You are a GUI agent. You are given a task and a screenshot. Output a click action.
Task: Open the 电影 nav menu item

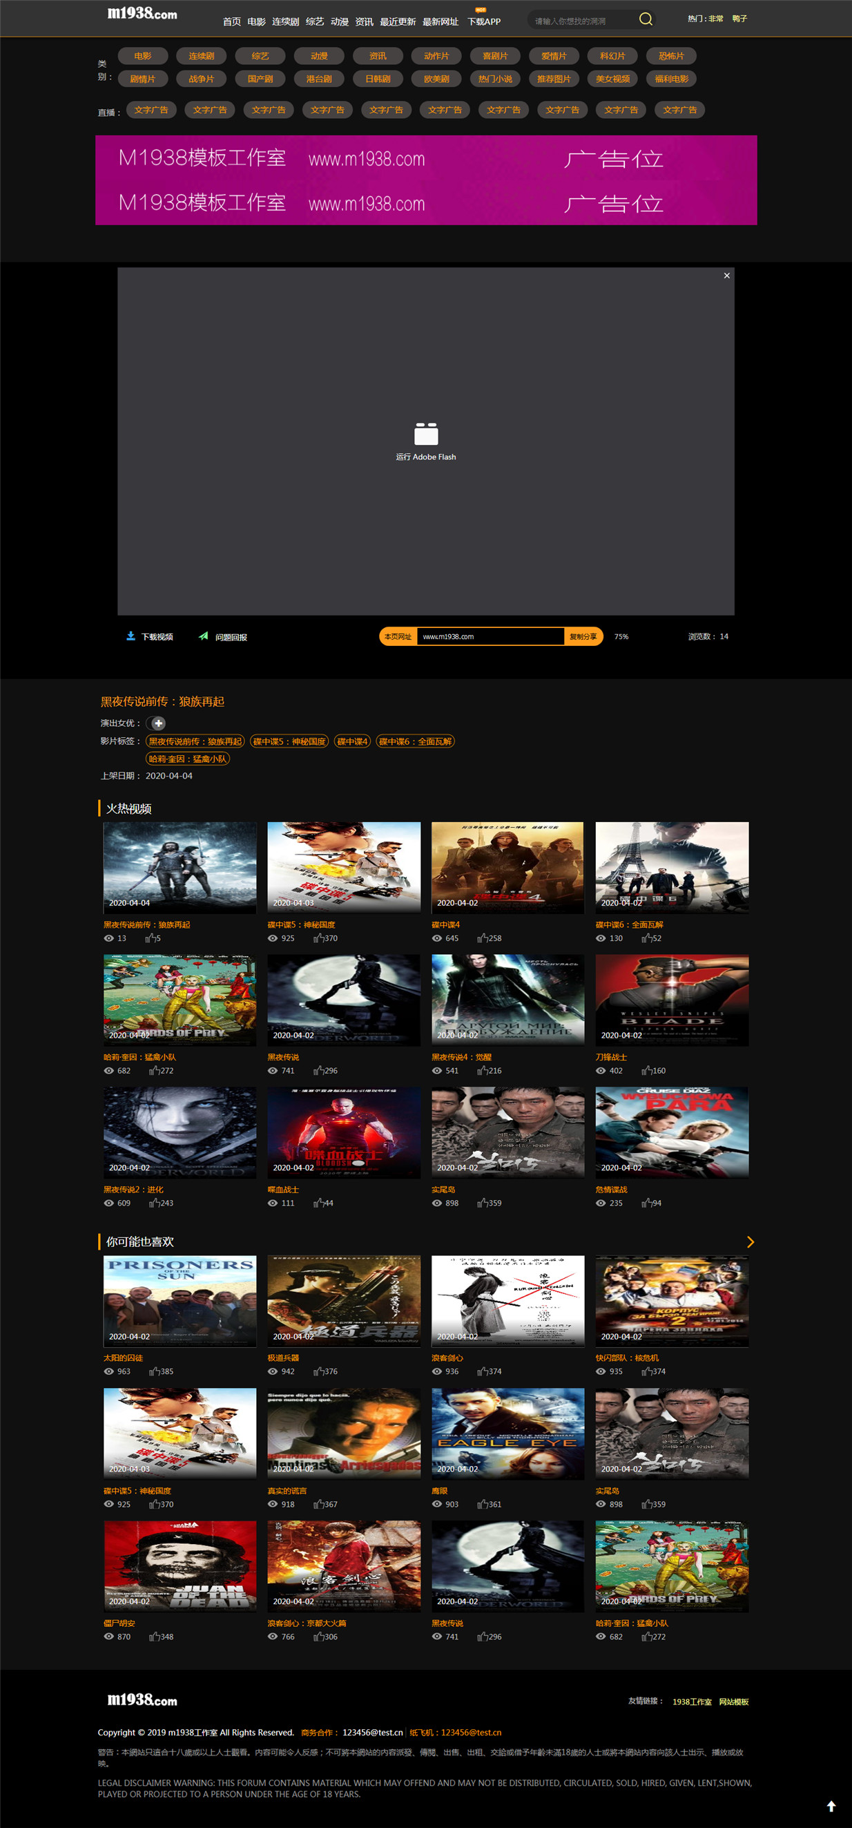[256, 21]
